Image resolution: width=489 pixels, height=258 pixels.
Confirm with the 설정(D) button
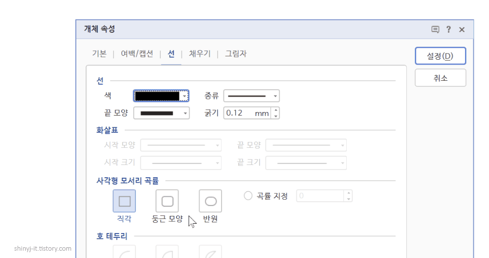pos(441,56)
